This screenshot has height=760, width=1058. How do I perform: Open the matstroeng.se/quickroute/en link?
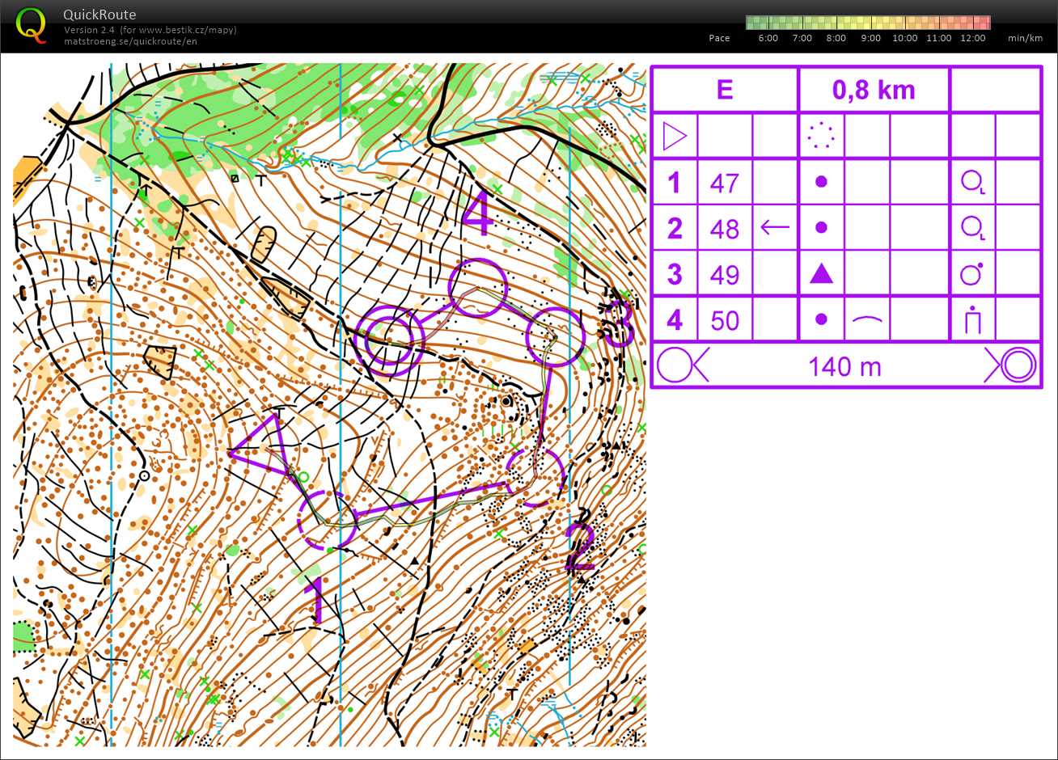click(130, 41)
